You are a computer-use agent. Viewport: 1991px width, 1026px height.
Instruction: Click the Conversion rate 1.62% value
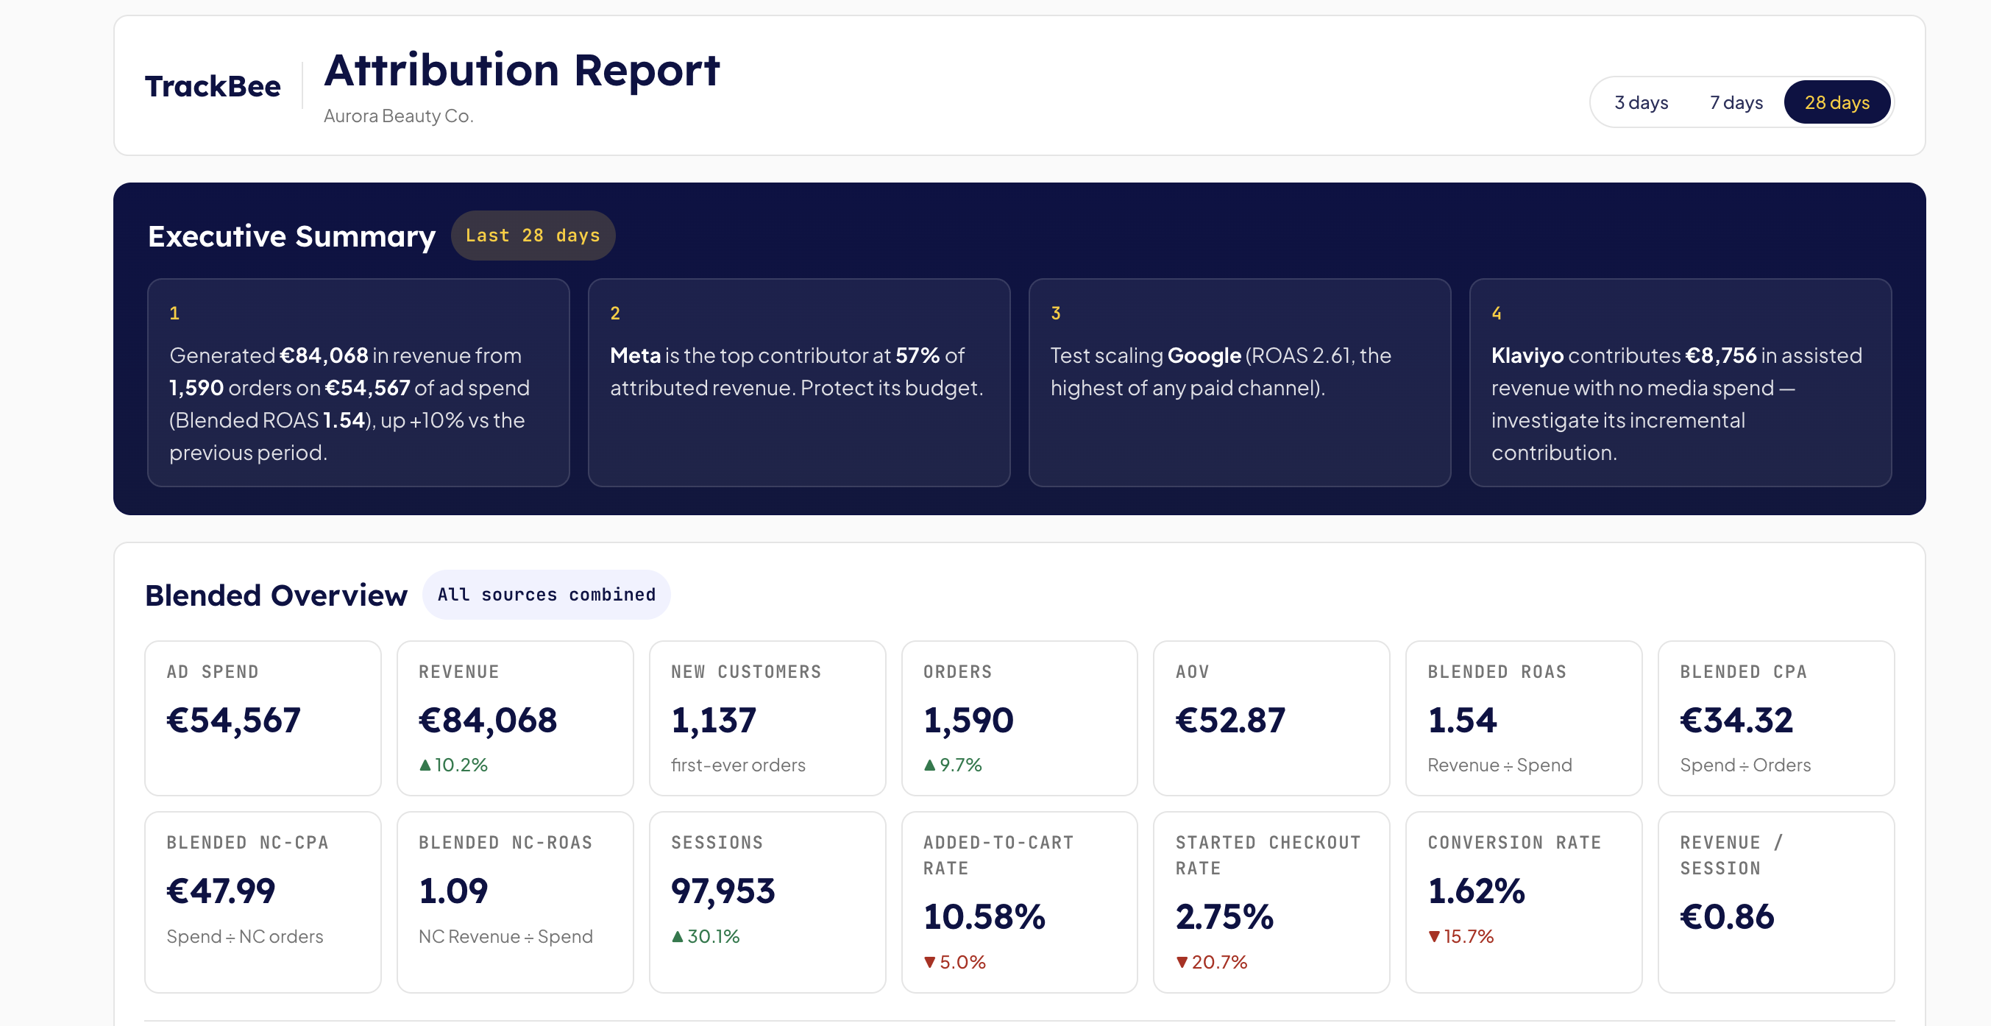(x=1476, y=891)
